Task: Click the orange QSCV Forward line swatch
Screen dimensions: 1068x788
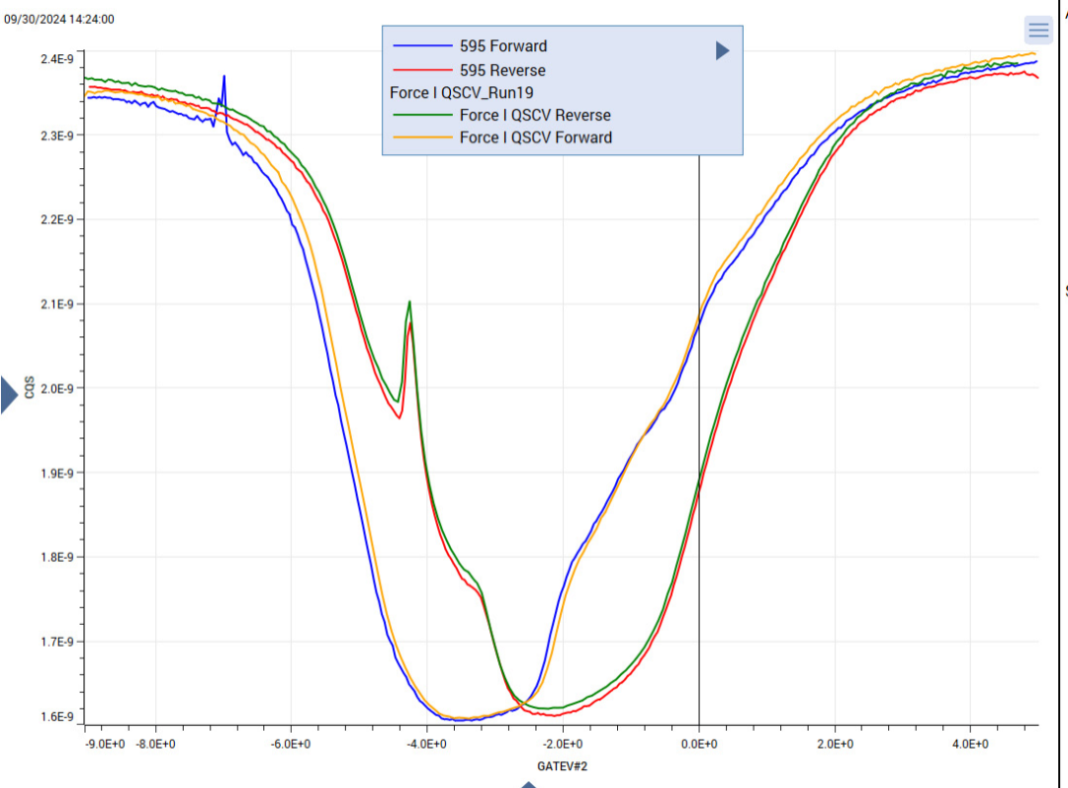Action: (x=422, y=137)
